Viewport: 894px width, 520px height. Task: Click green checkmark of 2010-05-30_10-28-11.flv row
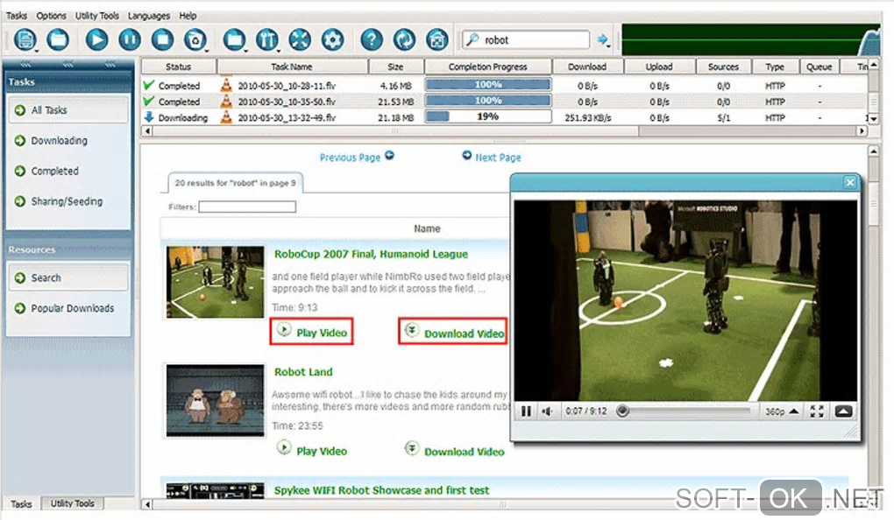pyautogui.click(x=149, y=85)
